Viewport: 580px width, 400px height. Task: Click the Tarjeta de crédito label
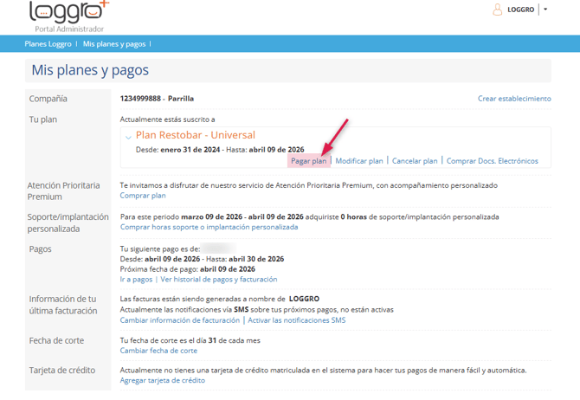62,371
